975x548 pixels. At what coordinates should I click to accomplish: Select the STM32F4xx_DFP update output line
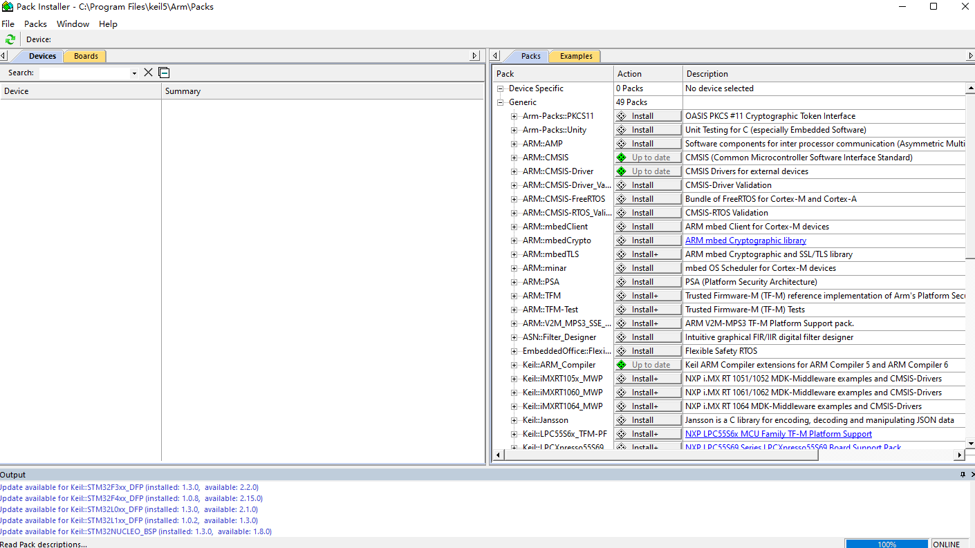click(131, 498)
